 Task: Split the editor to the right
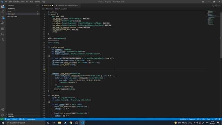coord(216,6)
